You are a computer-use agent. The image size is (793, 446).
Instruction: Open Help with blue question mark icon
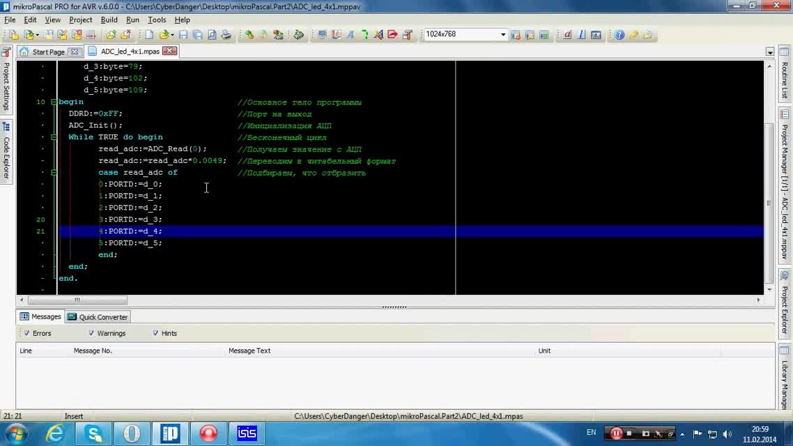(619, 34)
